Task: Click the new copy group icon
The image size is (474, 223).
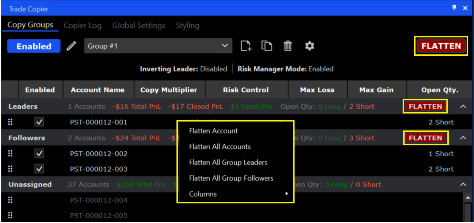Action: tap(246, 46)
